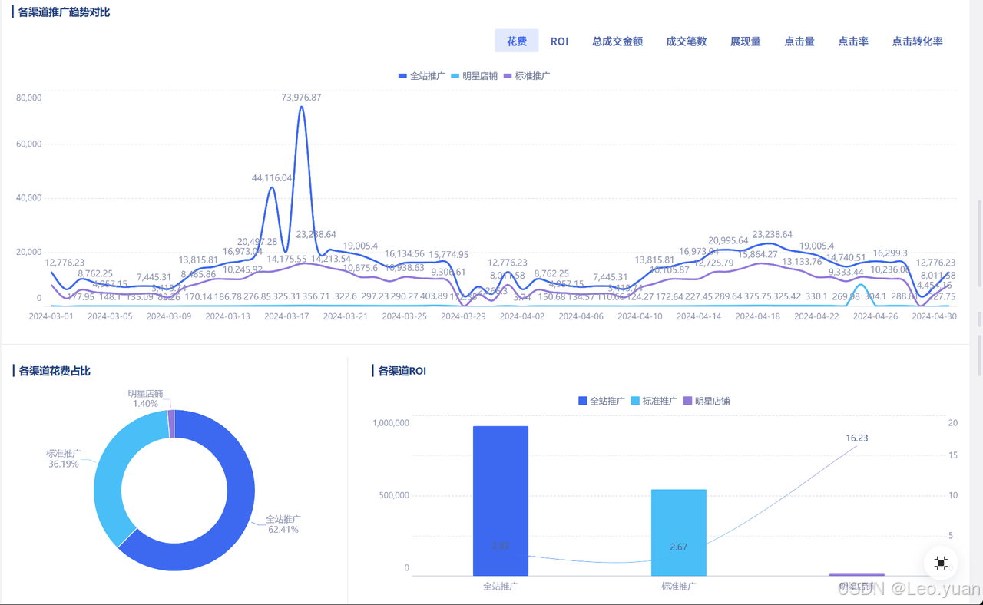Toggle 标准推广 in ROI chart legend
The height and width of the screenshot is (605, 983).
coord(654,401)
